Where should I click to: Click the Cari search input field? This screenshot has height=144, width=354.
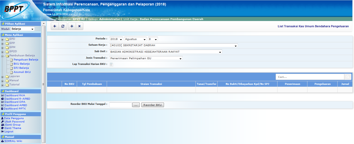[x=310, y=77]
